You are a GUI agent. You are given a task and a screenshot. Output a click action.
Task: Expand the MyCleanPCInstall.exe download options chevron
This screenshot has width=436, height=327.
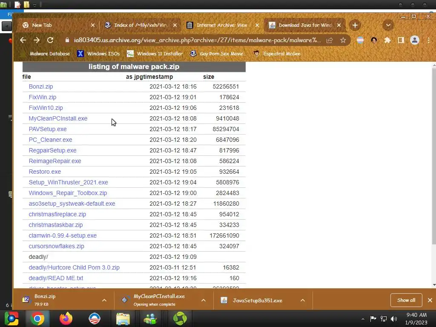[x=204, y=300]
